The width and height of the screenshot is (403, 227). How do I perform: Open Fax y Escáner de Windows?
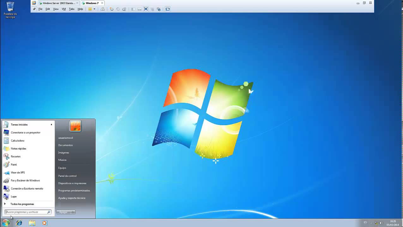coord(28,181)
